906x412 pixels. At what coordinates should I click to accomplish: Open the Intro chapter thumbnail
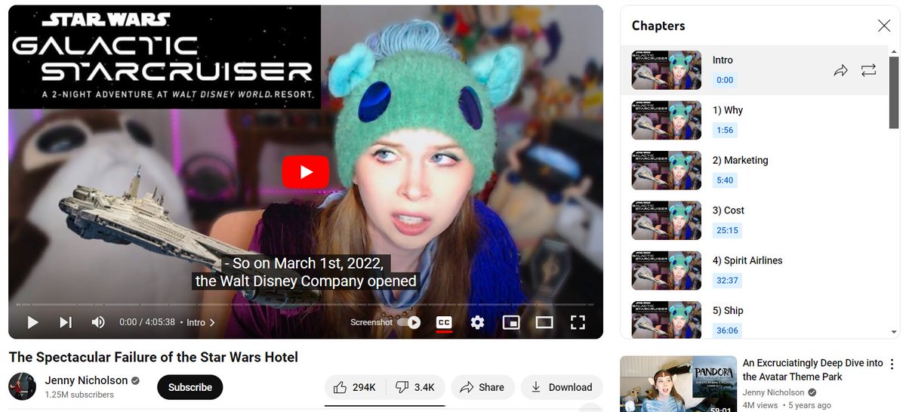667,70
